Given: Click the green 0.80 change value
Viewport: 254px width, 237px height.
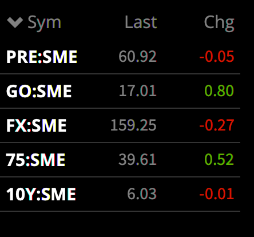Looking at the screenshot, I should tap(219, 91).
